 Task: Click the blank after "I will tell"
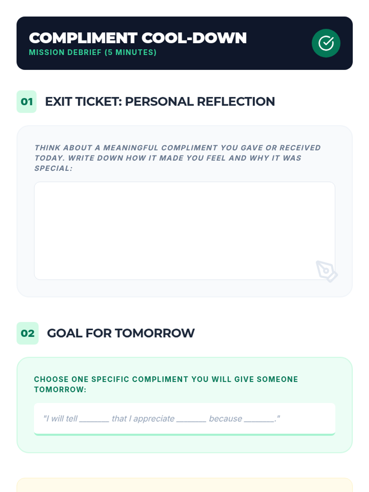(x=94, y=419)
